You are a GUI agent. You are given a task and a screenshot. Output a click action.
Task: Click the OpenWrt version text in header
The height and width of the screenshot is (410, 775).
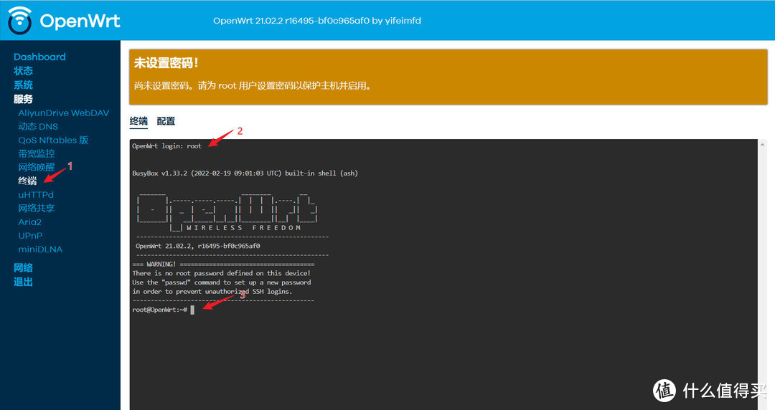pos(317,21)
